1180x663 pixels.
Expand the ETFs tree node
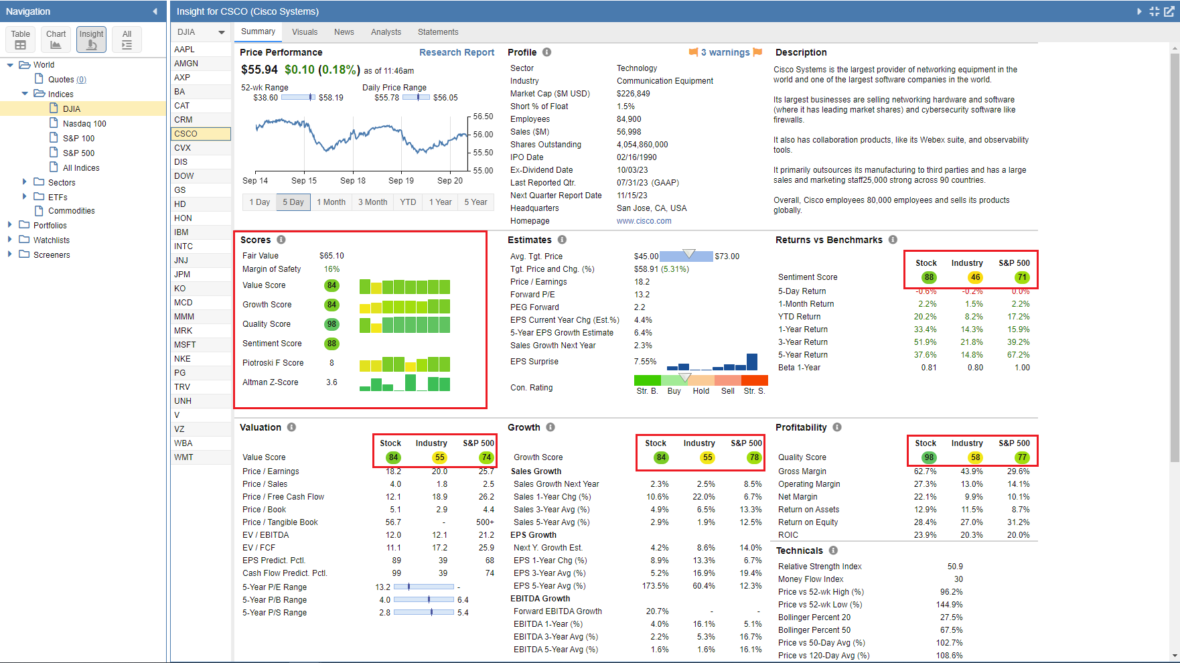[25, 196]
